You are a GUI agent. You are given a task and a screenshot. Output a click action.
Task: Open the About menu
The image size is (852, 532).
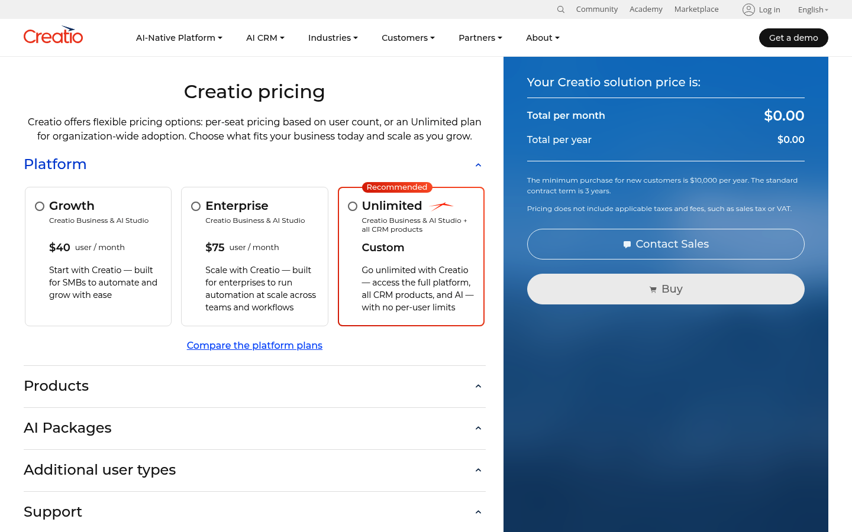543,38
